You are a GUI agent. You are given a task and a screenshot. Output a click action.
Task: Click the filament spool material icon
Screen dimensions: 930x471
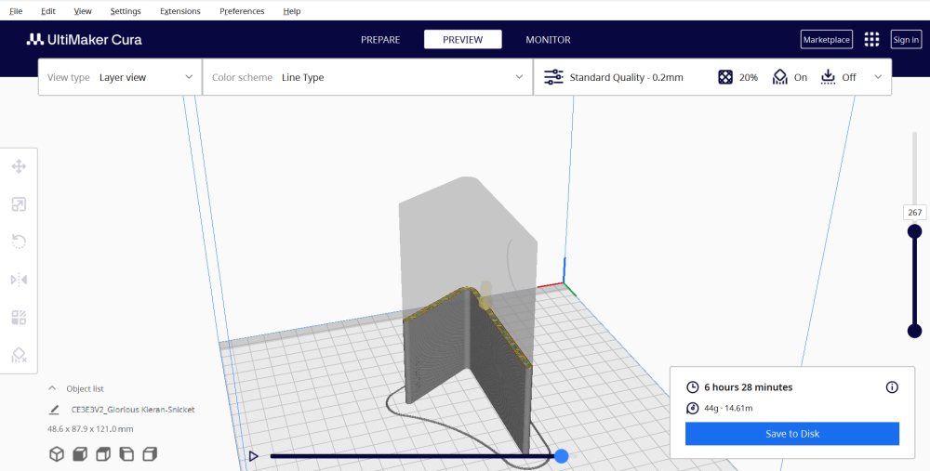(x=692, y=408)
